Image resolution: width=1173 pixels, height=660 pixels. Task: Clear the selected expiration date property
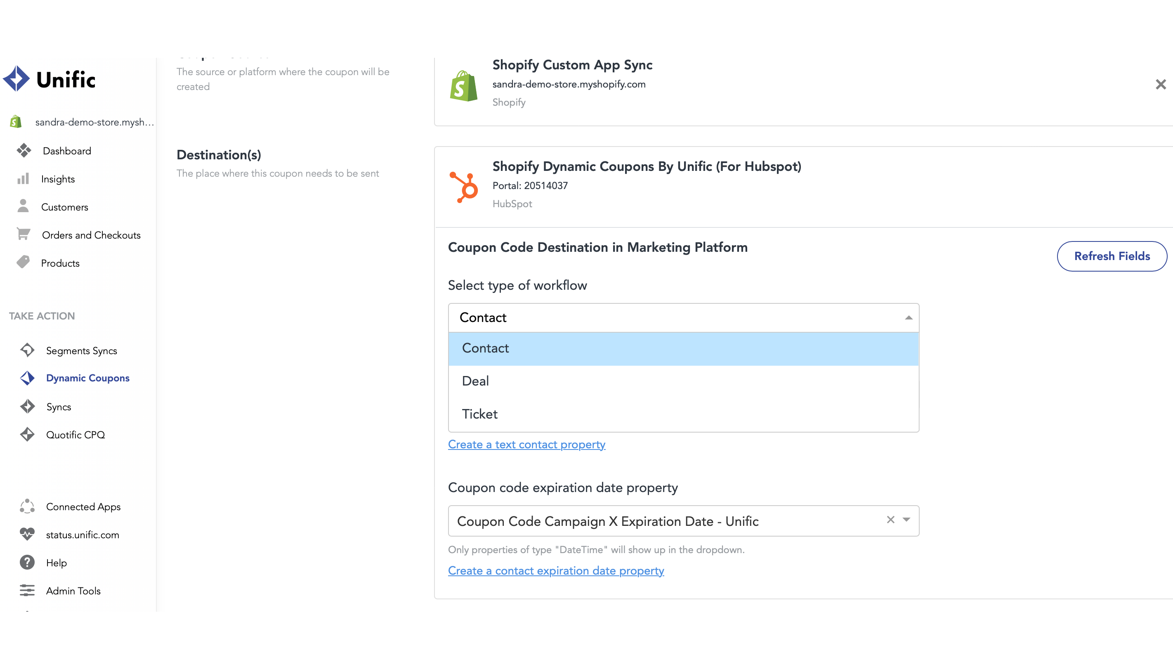pyautogui.click(x=891, y=520)
